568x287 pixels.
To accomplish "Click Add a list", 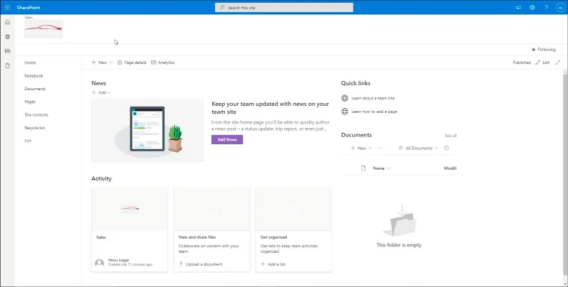I will (273, 264).
